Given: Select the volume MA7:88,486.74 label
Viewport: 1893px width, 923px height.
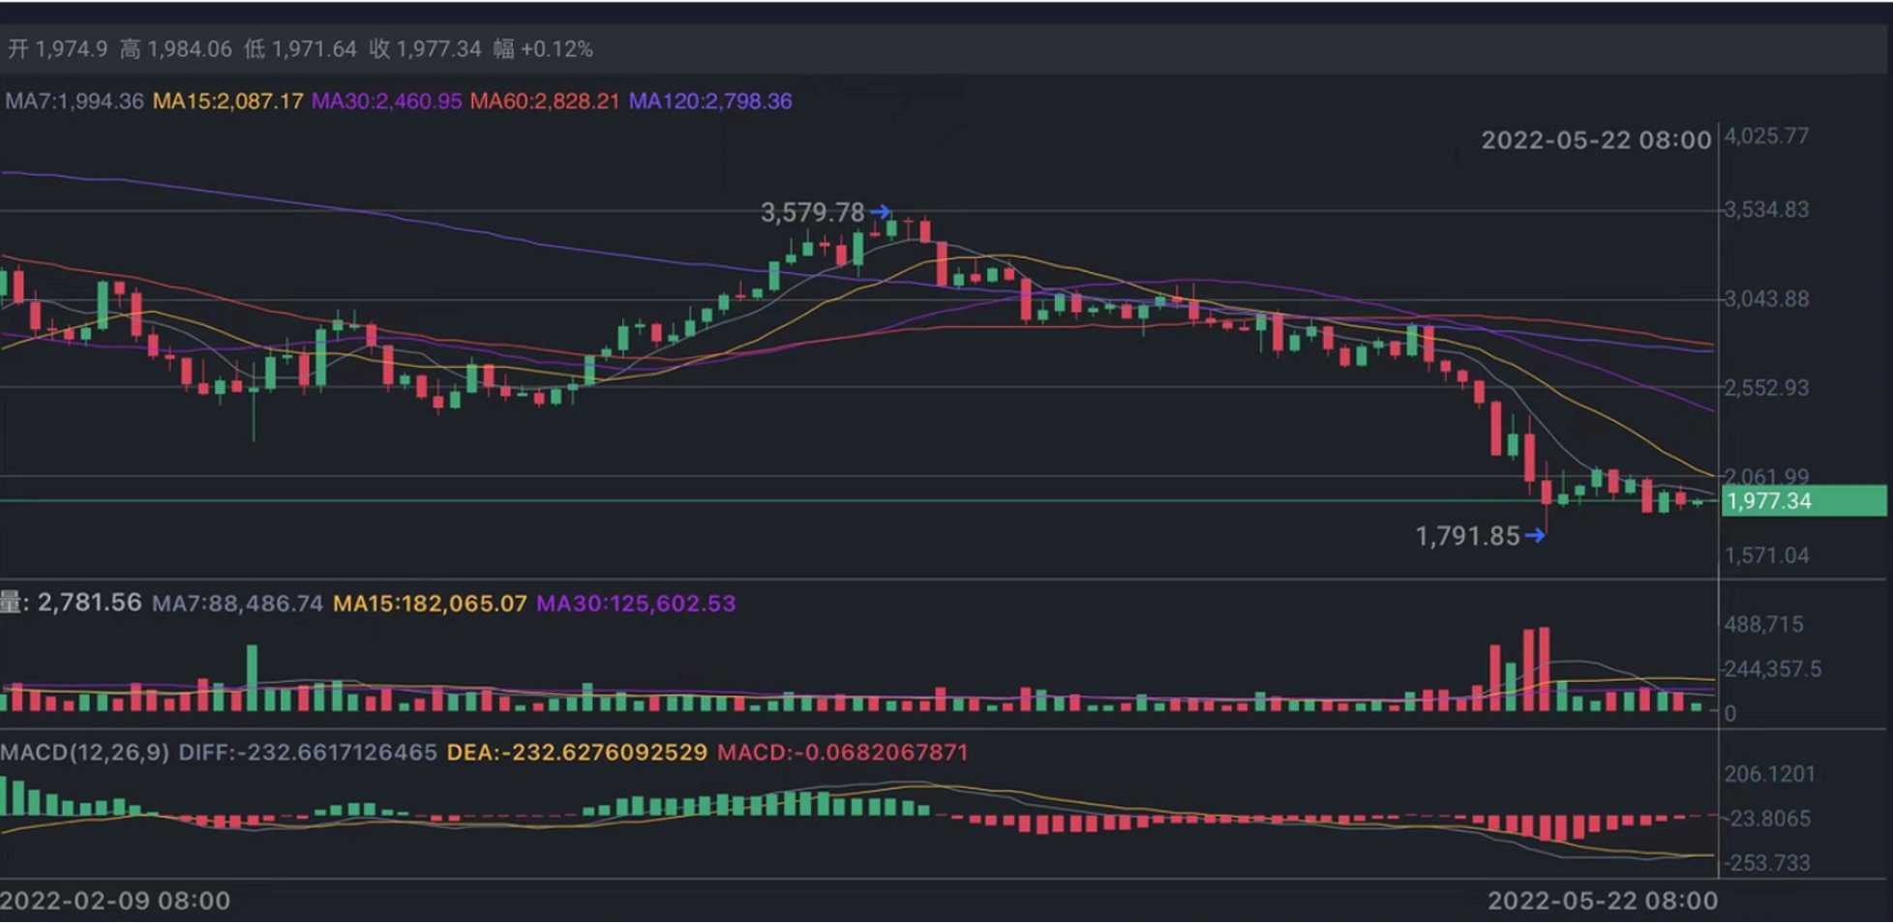Looking at the screenshot, I should click(x=238, y=604).
